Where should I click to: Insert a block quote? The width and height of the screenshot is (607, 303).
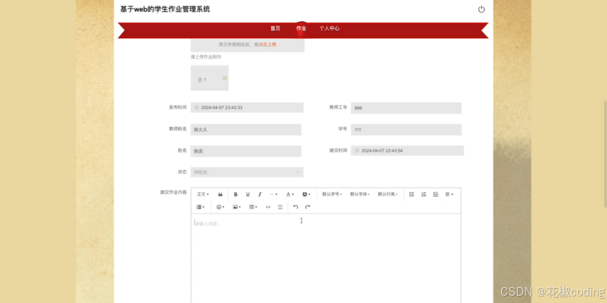[220, 194]
